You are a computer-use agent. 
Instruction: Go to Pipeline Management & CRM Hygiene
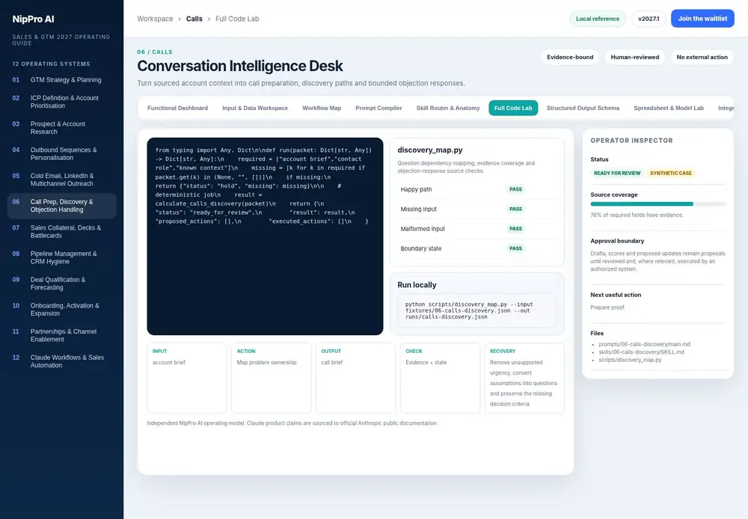pos(61,257)
